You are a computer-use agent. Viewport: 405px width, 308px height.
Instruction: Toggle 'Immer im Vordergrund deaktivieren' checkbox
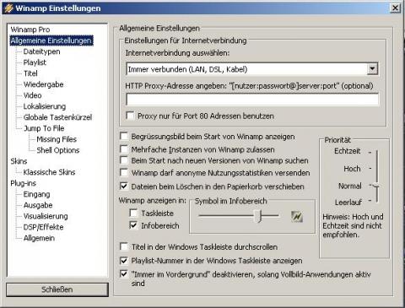pyautogui.click(x=124, y=273)
